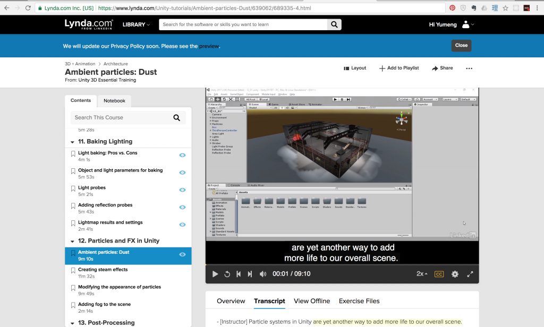Image resolution: width=544 pixels, height=327 pixels.
Task: Toggle viewed eye for Adding reflection probes
Action: point(182,207)
